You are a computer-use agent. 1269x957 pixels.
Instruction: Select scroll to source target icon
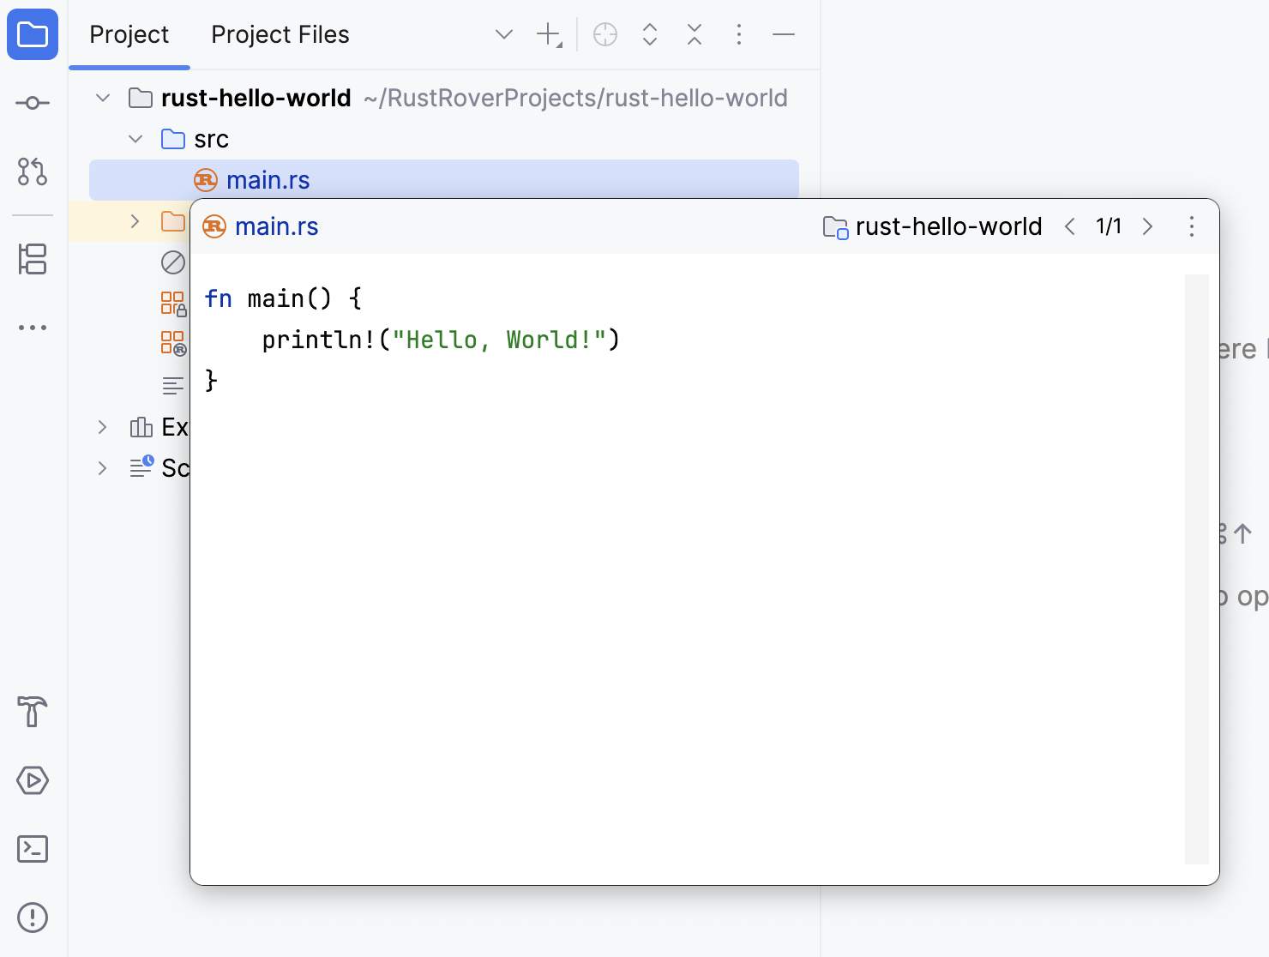pyautogui.click(x=604, y=34)
